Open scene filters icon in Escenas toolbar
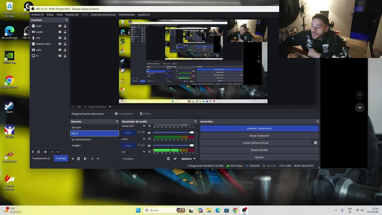This screenshot has height=215, width=382. tap(85, 159)
